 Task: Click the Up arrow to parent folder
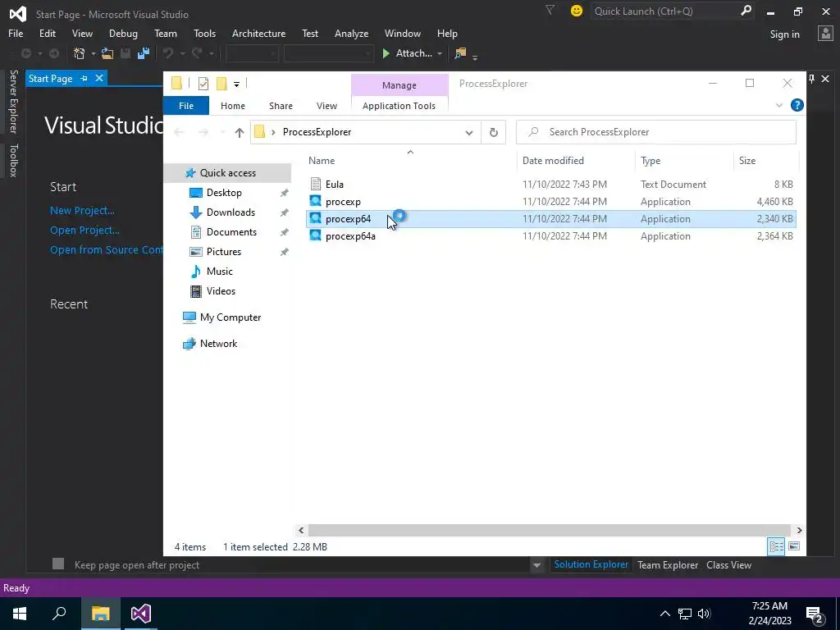[x=239, y=132]
